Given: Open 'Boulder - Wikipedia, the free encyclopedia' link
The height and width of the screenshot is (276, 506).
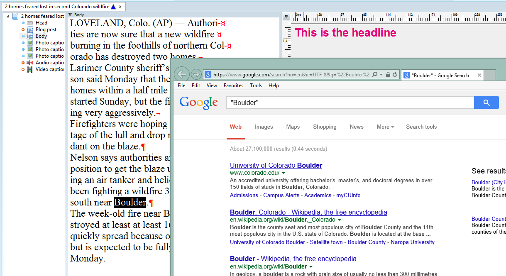Looking at the screenshot, I should (293, 259).
